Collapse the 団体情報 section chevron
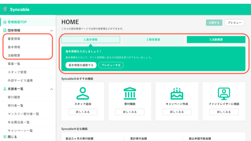 (52, 31)
